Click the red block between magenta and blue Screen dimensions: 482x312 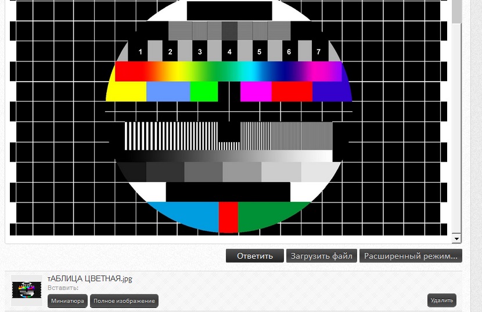click(x=292, y=92)
